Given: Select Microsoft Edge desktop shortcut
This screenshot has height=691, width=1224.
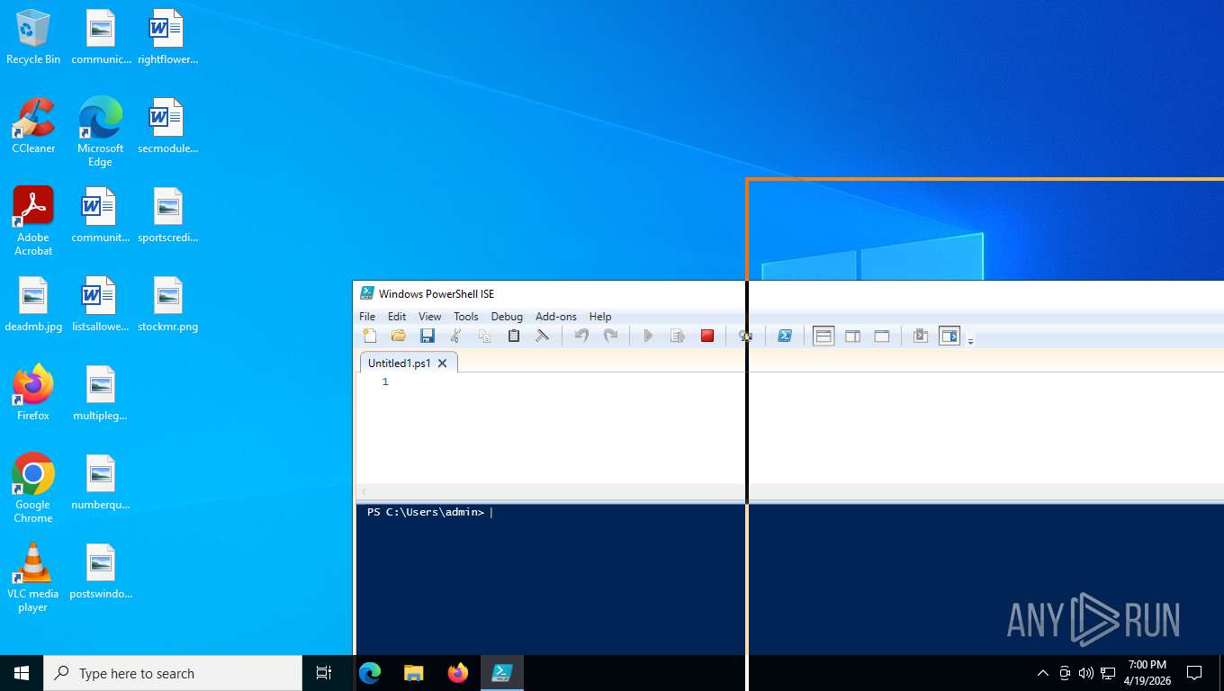Looking at the screenshot, I should pos(100,132).
